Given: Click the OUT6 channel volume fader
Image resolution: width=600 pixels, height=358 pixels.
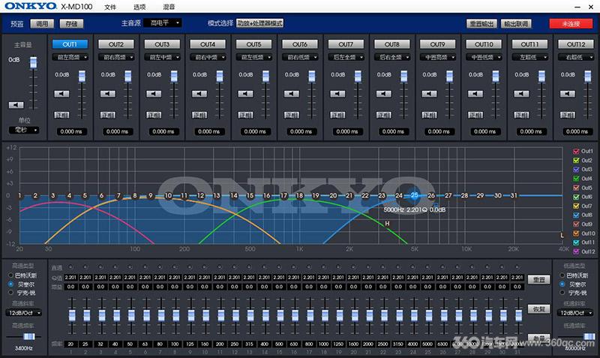Looking at the screenshot, I should (312, 77).
